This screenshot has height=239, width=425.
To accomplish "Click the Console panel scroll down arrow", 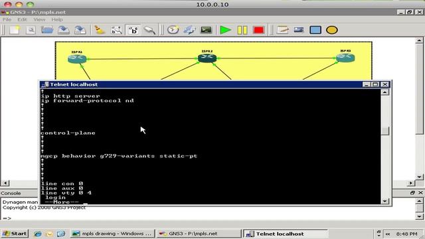I will point(419,216).
